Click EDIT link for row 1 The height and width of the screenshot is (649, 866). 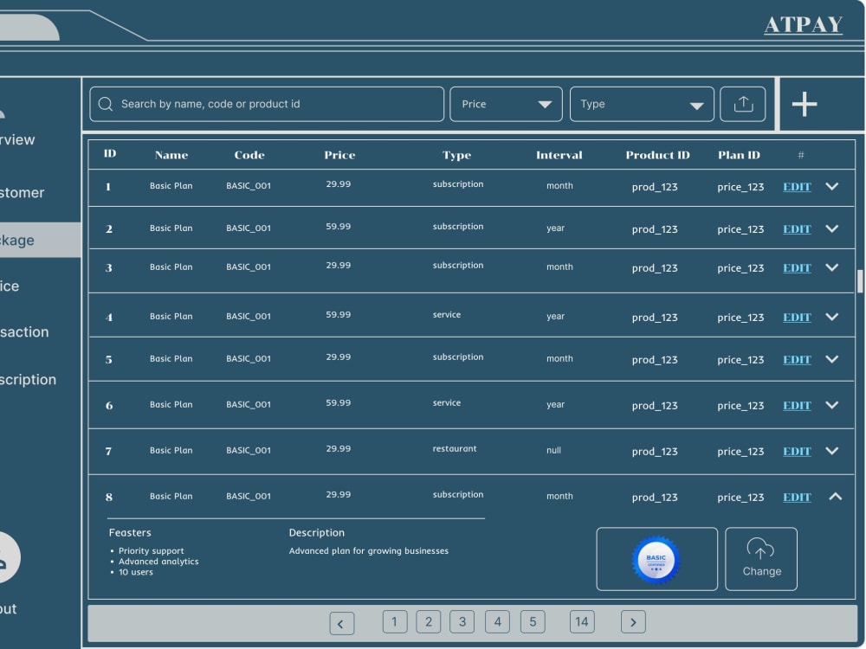point(797,187)
